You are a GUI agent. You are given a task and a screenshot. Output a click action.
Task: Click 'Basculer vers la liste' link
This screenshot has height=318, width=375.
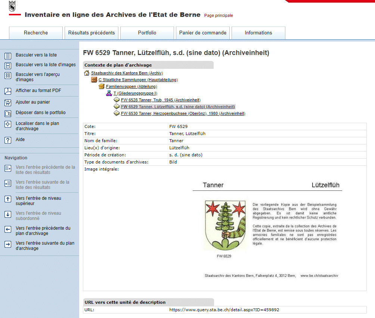[x=36, y=55]
